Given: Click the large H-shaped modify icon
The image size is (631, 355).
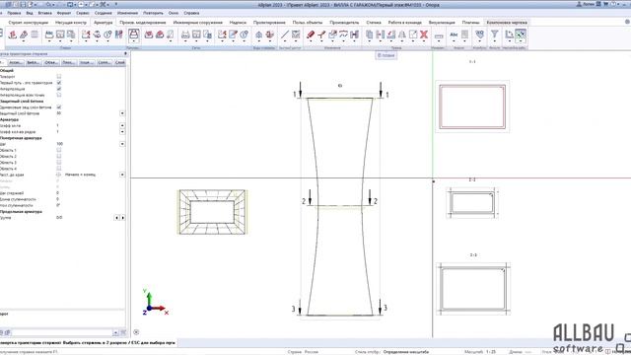Looking at the screenshot, I should [x=355, y=35].
